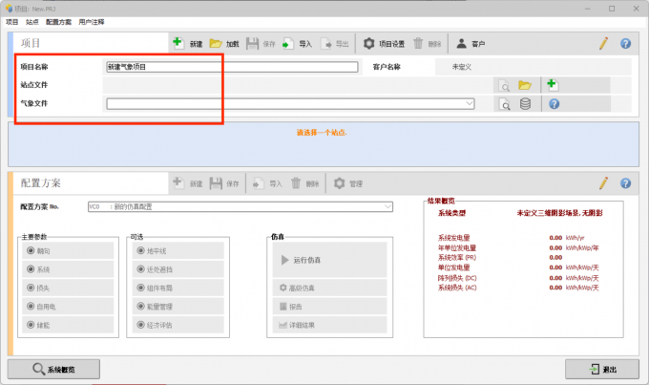This screenshot has width=649, height=385.
Task: Click the 运行仿真 play arrow icon
Action: (x=284, y=260)
